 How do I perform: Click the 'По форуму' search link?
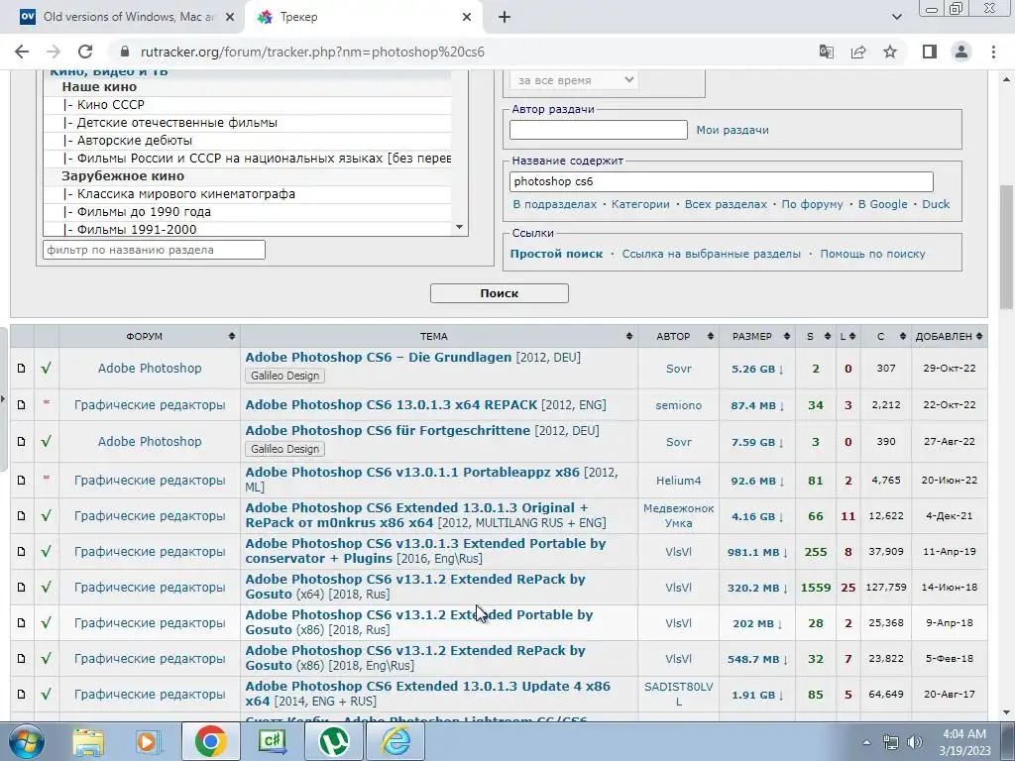click(x=812, y=204)
